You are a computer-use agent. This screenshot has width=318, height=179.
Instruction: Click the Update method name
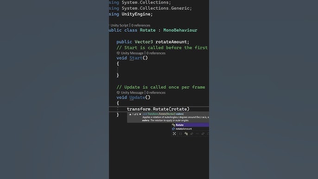coord(137,97)
